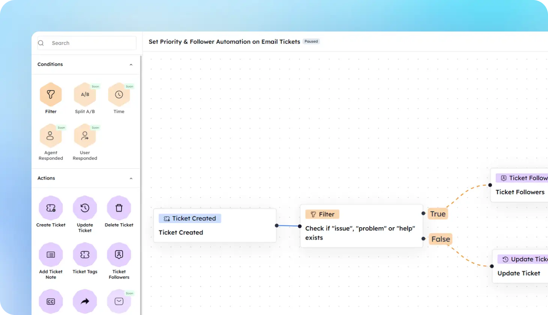Select the Ticket Followers action icon
548x315 pixels.
[x=119, y=255]
